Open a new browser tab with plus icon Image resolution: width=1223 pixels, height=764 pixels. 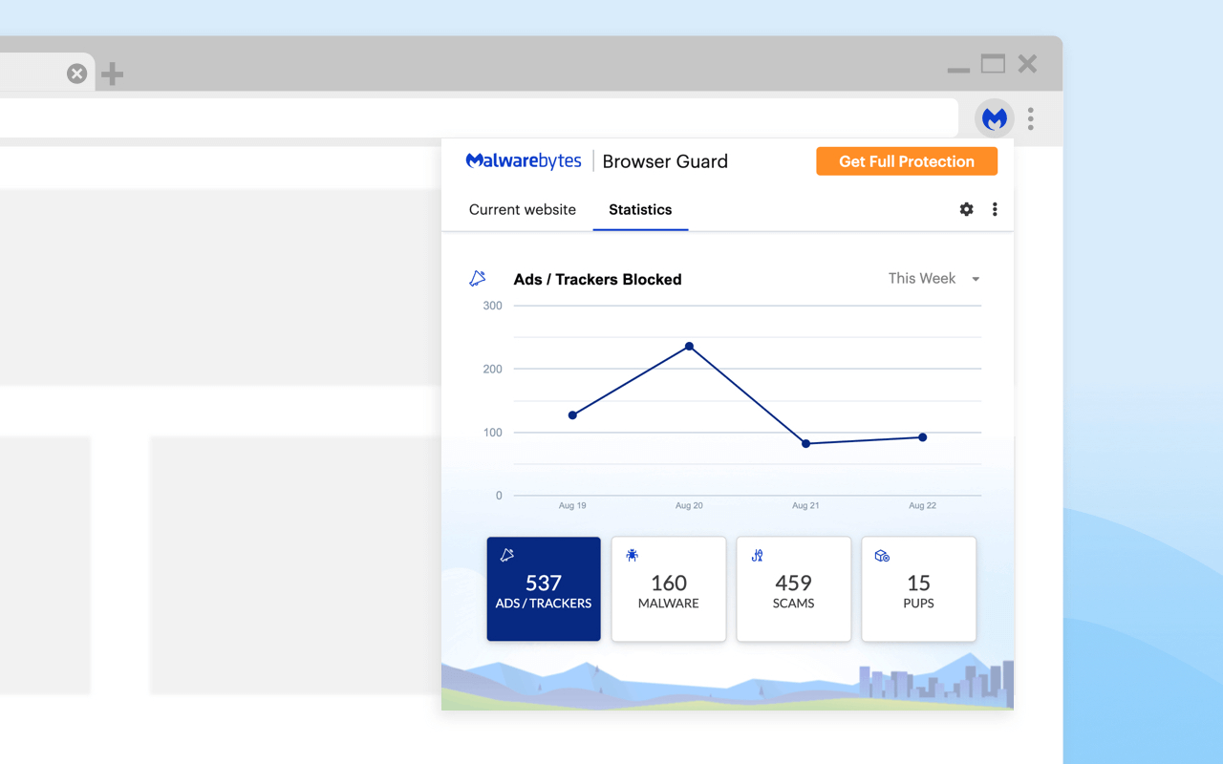pos(112,74)
